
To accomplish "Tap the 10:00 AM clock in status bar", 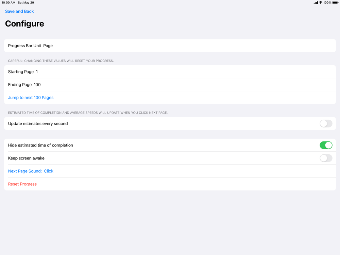I will point(8,3).
